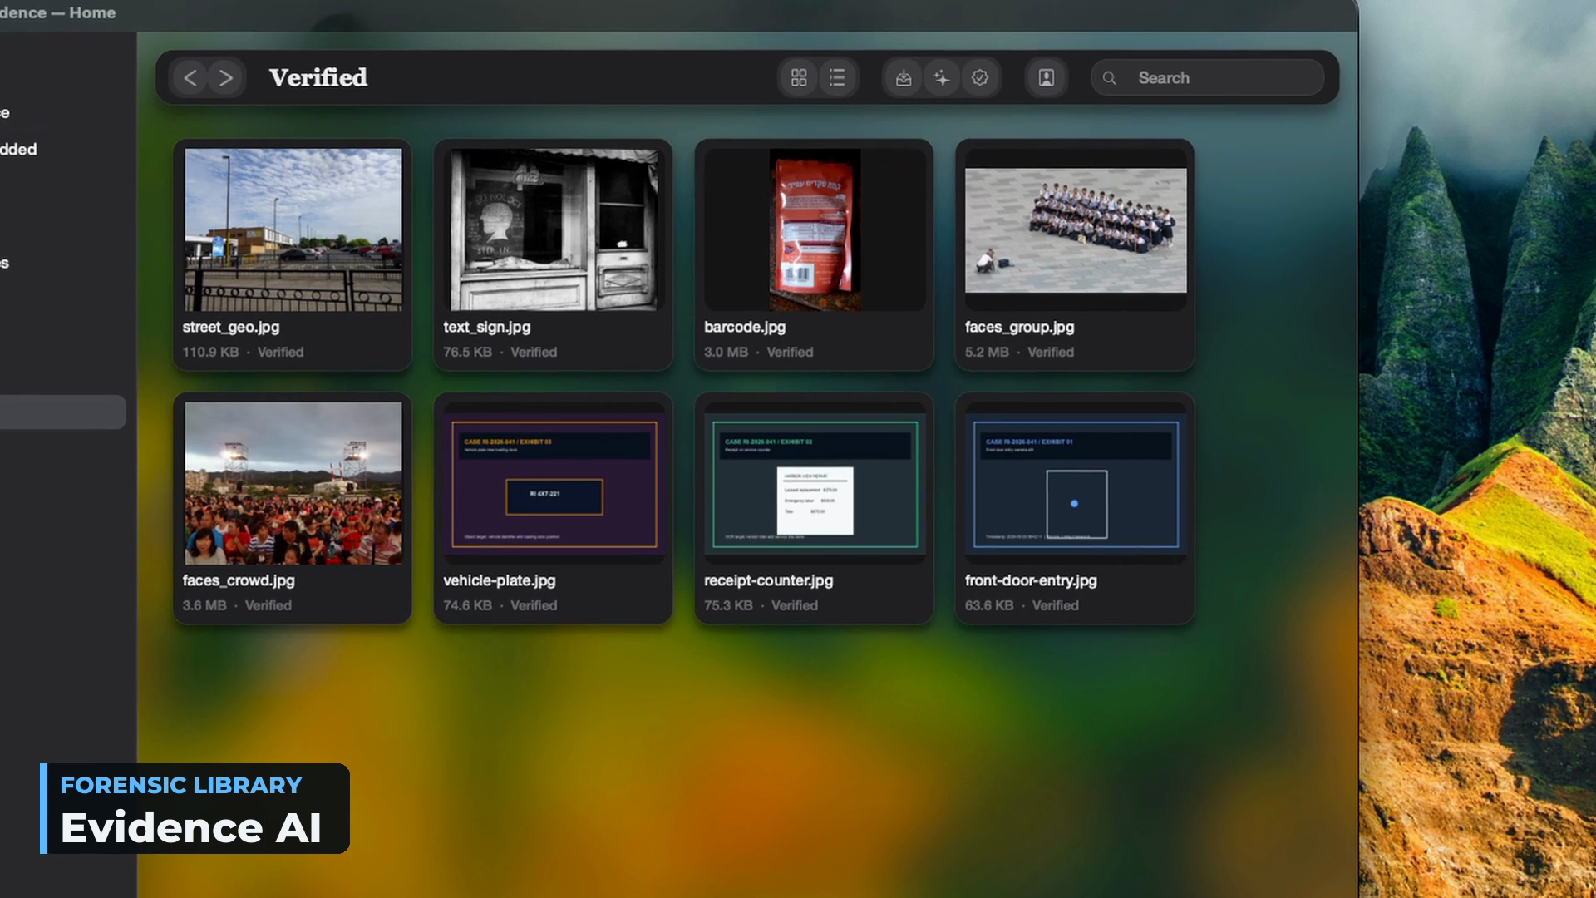The width and height of the screenshot is (1596, 898).
Task: Open the text_sign.jpg storefront thumbnail
Action: click(x=554, y=229)
